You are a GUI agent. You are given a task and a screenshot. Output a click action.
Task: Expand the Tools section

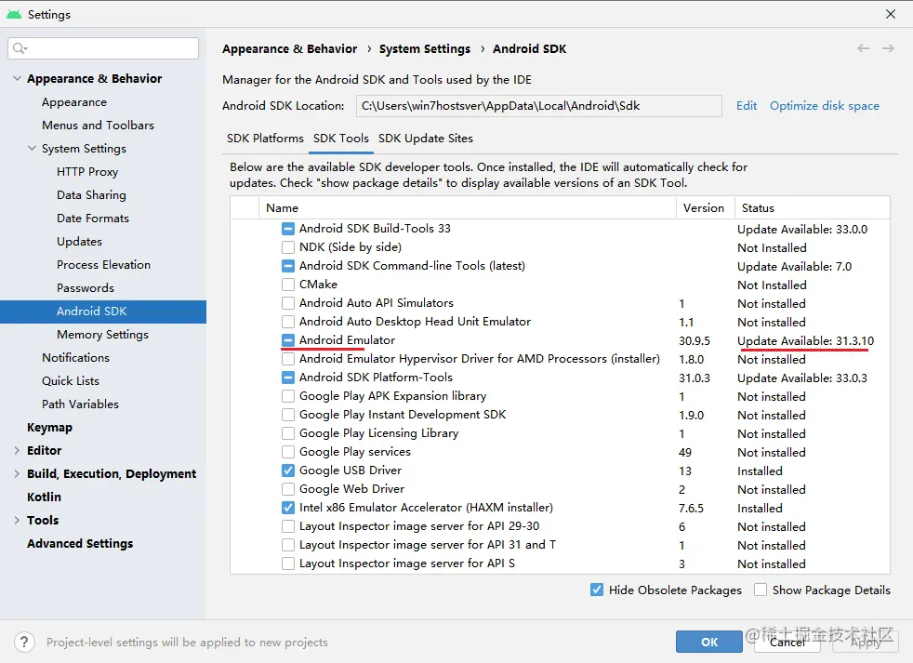[17, 520]
